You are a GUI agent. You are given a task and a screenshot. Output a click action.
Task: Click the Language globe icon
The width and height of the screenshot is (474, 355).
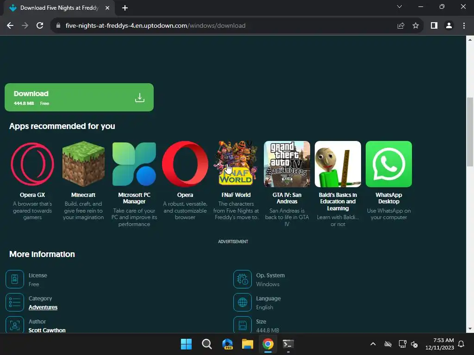tap(243, 302)
